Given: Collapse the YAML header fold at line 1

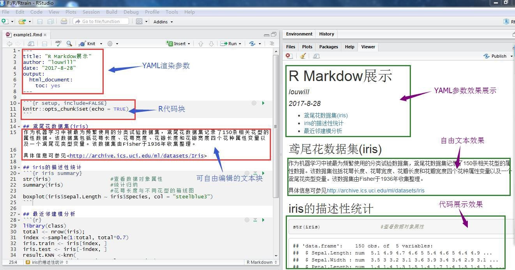Looking at the screenshot, I should click(19, 51).
